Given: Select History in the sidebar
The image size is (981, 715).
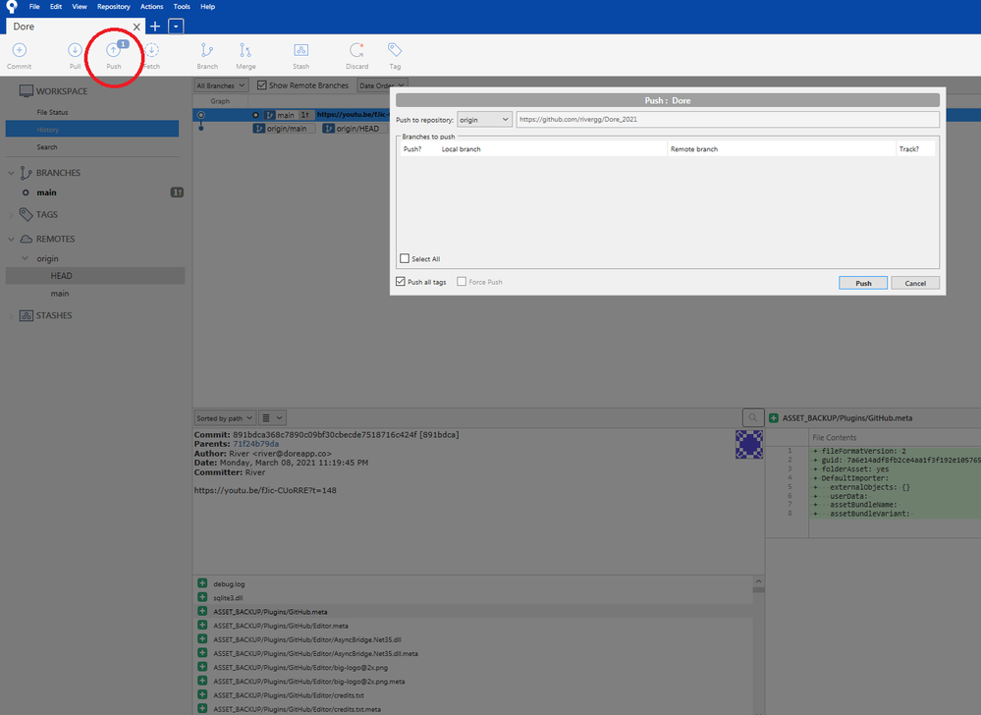Looking at the screenshot, I should pyautogui.click(x=92, y=130).
